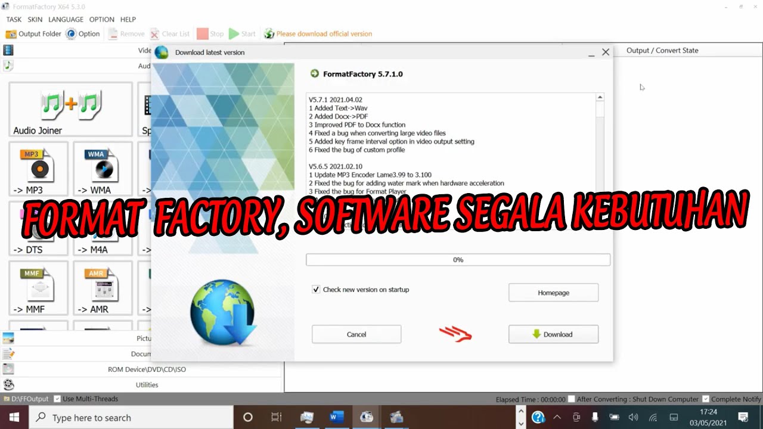Open the volume tray icon
This screenshot has height=429, width=763.
coord(633,417)
